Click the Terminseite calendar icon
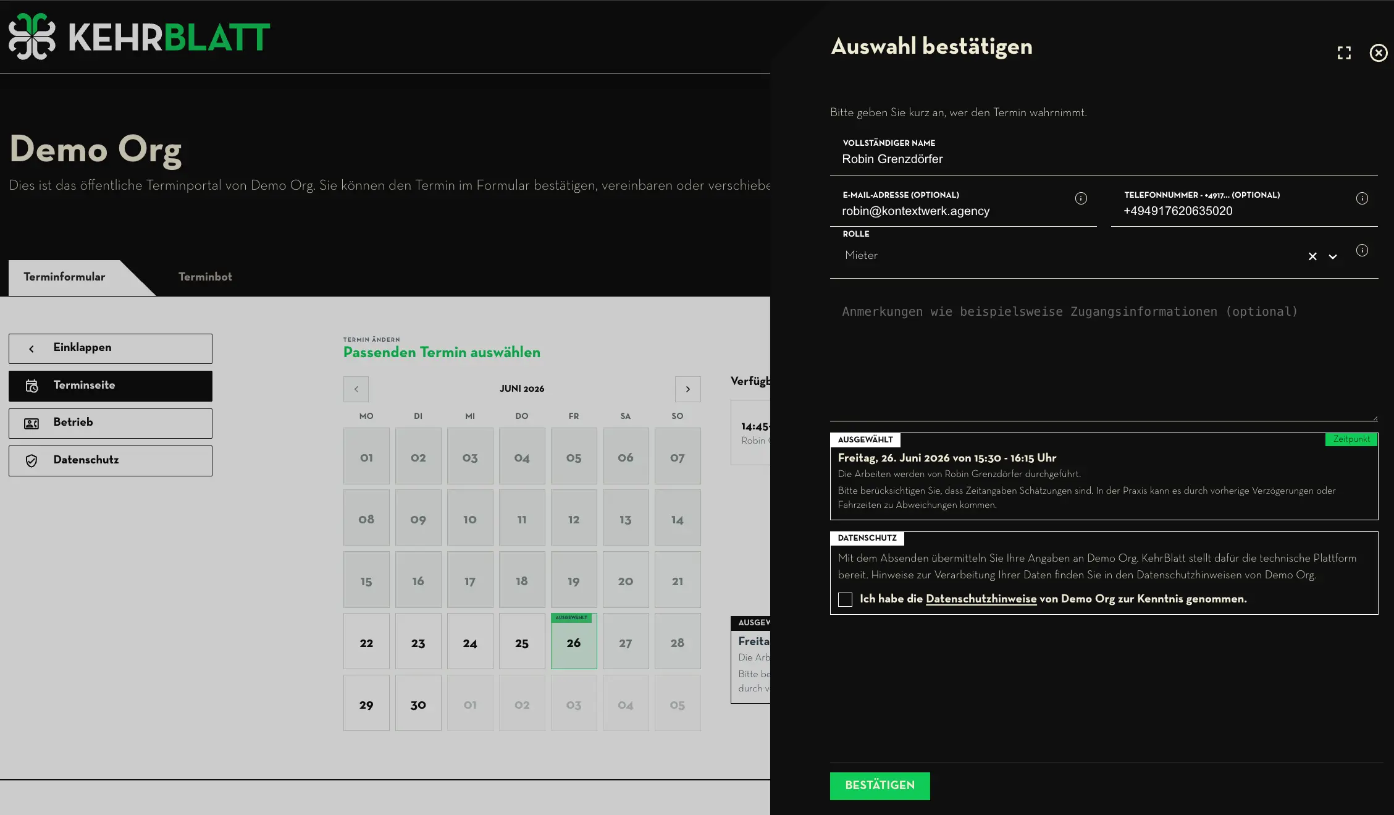 31,386
